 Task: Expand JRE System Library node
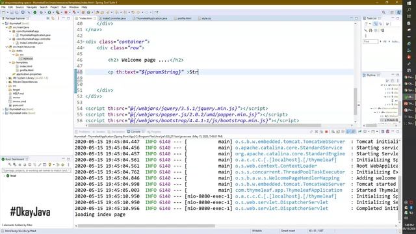tap(7, 78)
